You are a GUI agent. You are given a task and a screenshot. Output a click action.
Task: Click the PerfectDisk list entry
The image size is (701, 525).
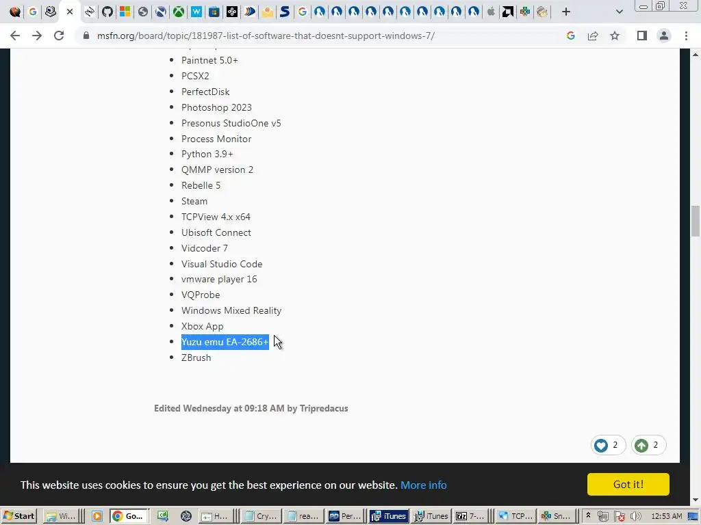pyautogui.click(x=205, y=92)
